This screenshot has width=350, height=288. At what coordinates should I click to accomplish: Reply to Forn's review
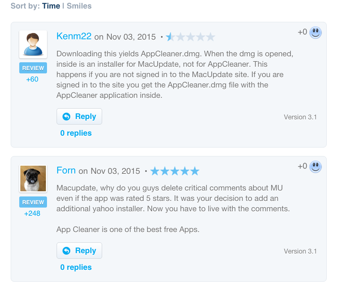point(79,251)
